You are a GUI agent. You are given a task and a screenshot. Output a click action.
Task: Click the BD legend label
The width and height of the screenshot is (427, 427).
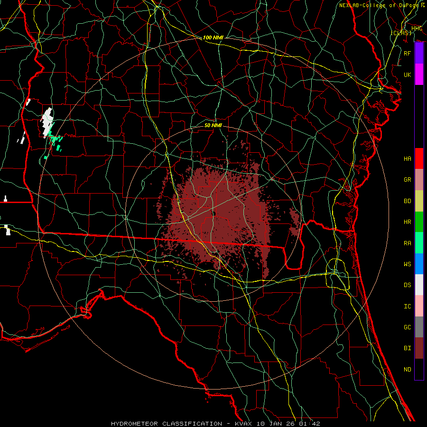point(407,201)
